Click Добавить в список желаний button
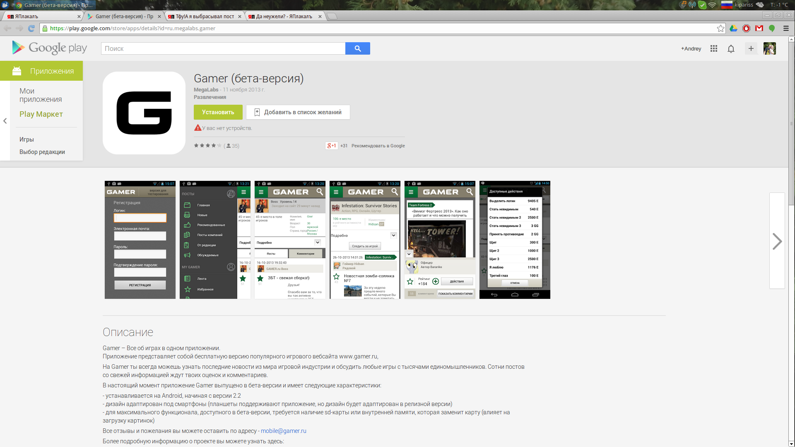This screenshot has height=447, width=795. (x=298, y=112)
